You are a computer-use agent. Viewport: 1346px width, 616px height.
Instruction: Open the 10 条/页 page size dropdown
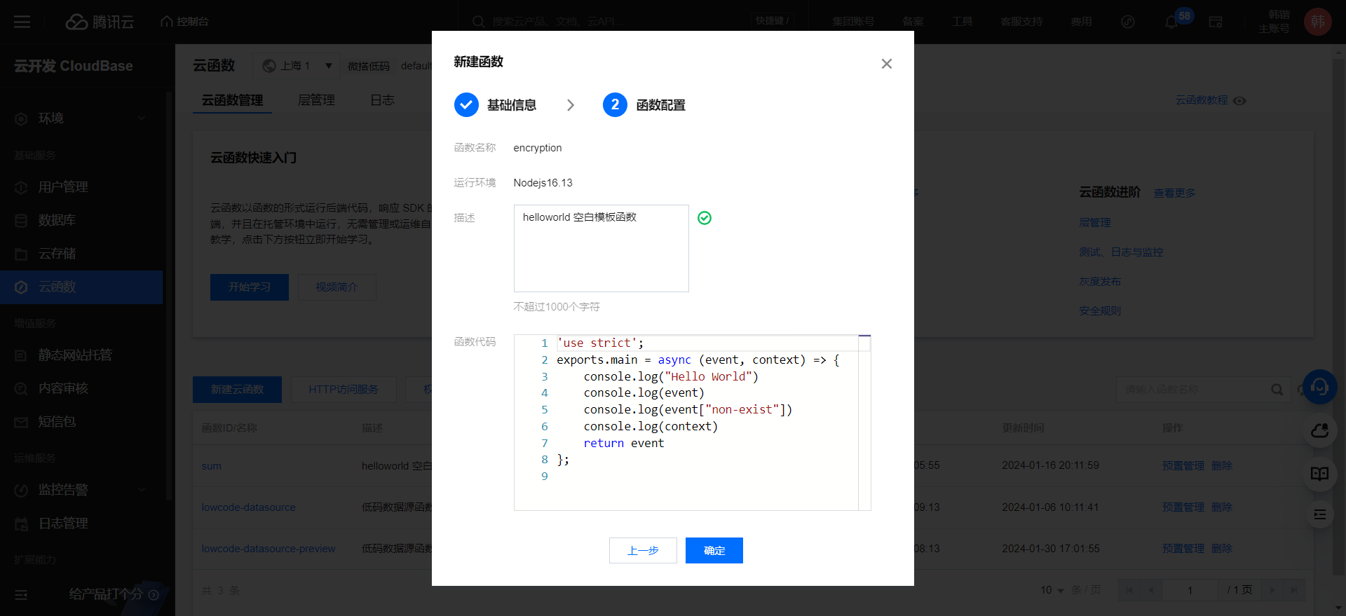pos(1052,590)
